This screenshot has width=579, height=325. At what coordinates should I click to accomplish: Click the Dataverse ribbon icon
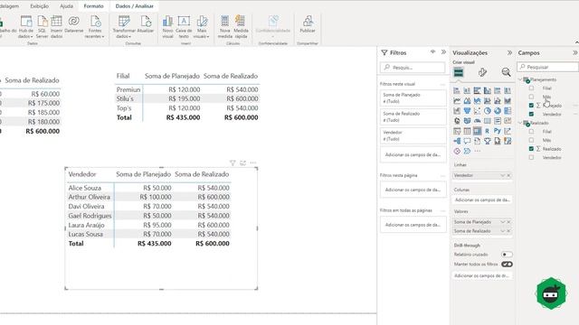[74, 24]
